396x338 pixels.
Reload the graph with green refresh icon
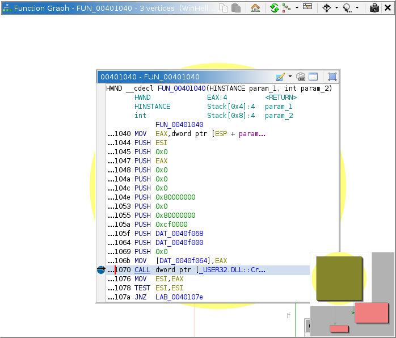275,8
